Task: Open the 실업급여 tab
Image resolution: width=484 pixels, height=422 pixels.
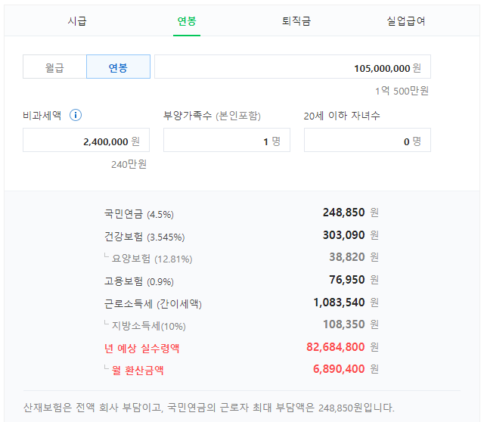Action: click(x=406, y=21)
